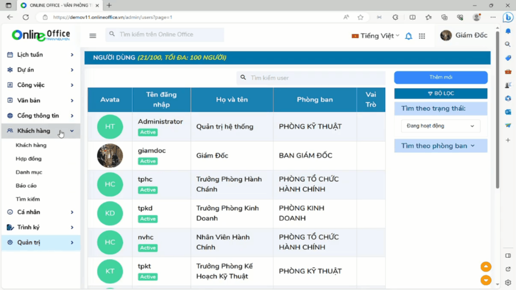516x290 pixels.
Task: Open the apps grid icon
Action: (x=422, y=36)
